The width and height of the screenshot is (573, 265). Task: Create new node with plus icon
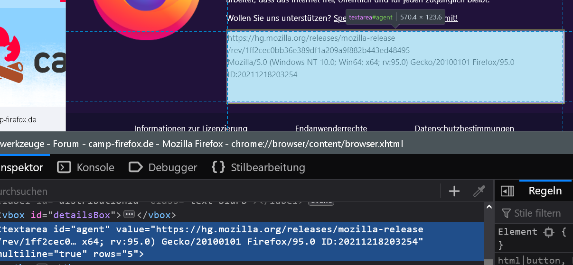[x=454, y=191]
